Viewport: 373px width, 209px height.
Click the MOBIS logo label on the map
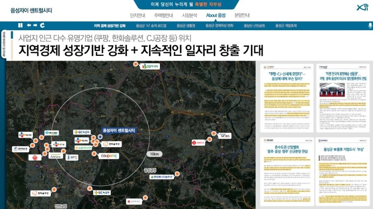point(224,136)
